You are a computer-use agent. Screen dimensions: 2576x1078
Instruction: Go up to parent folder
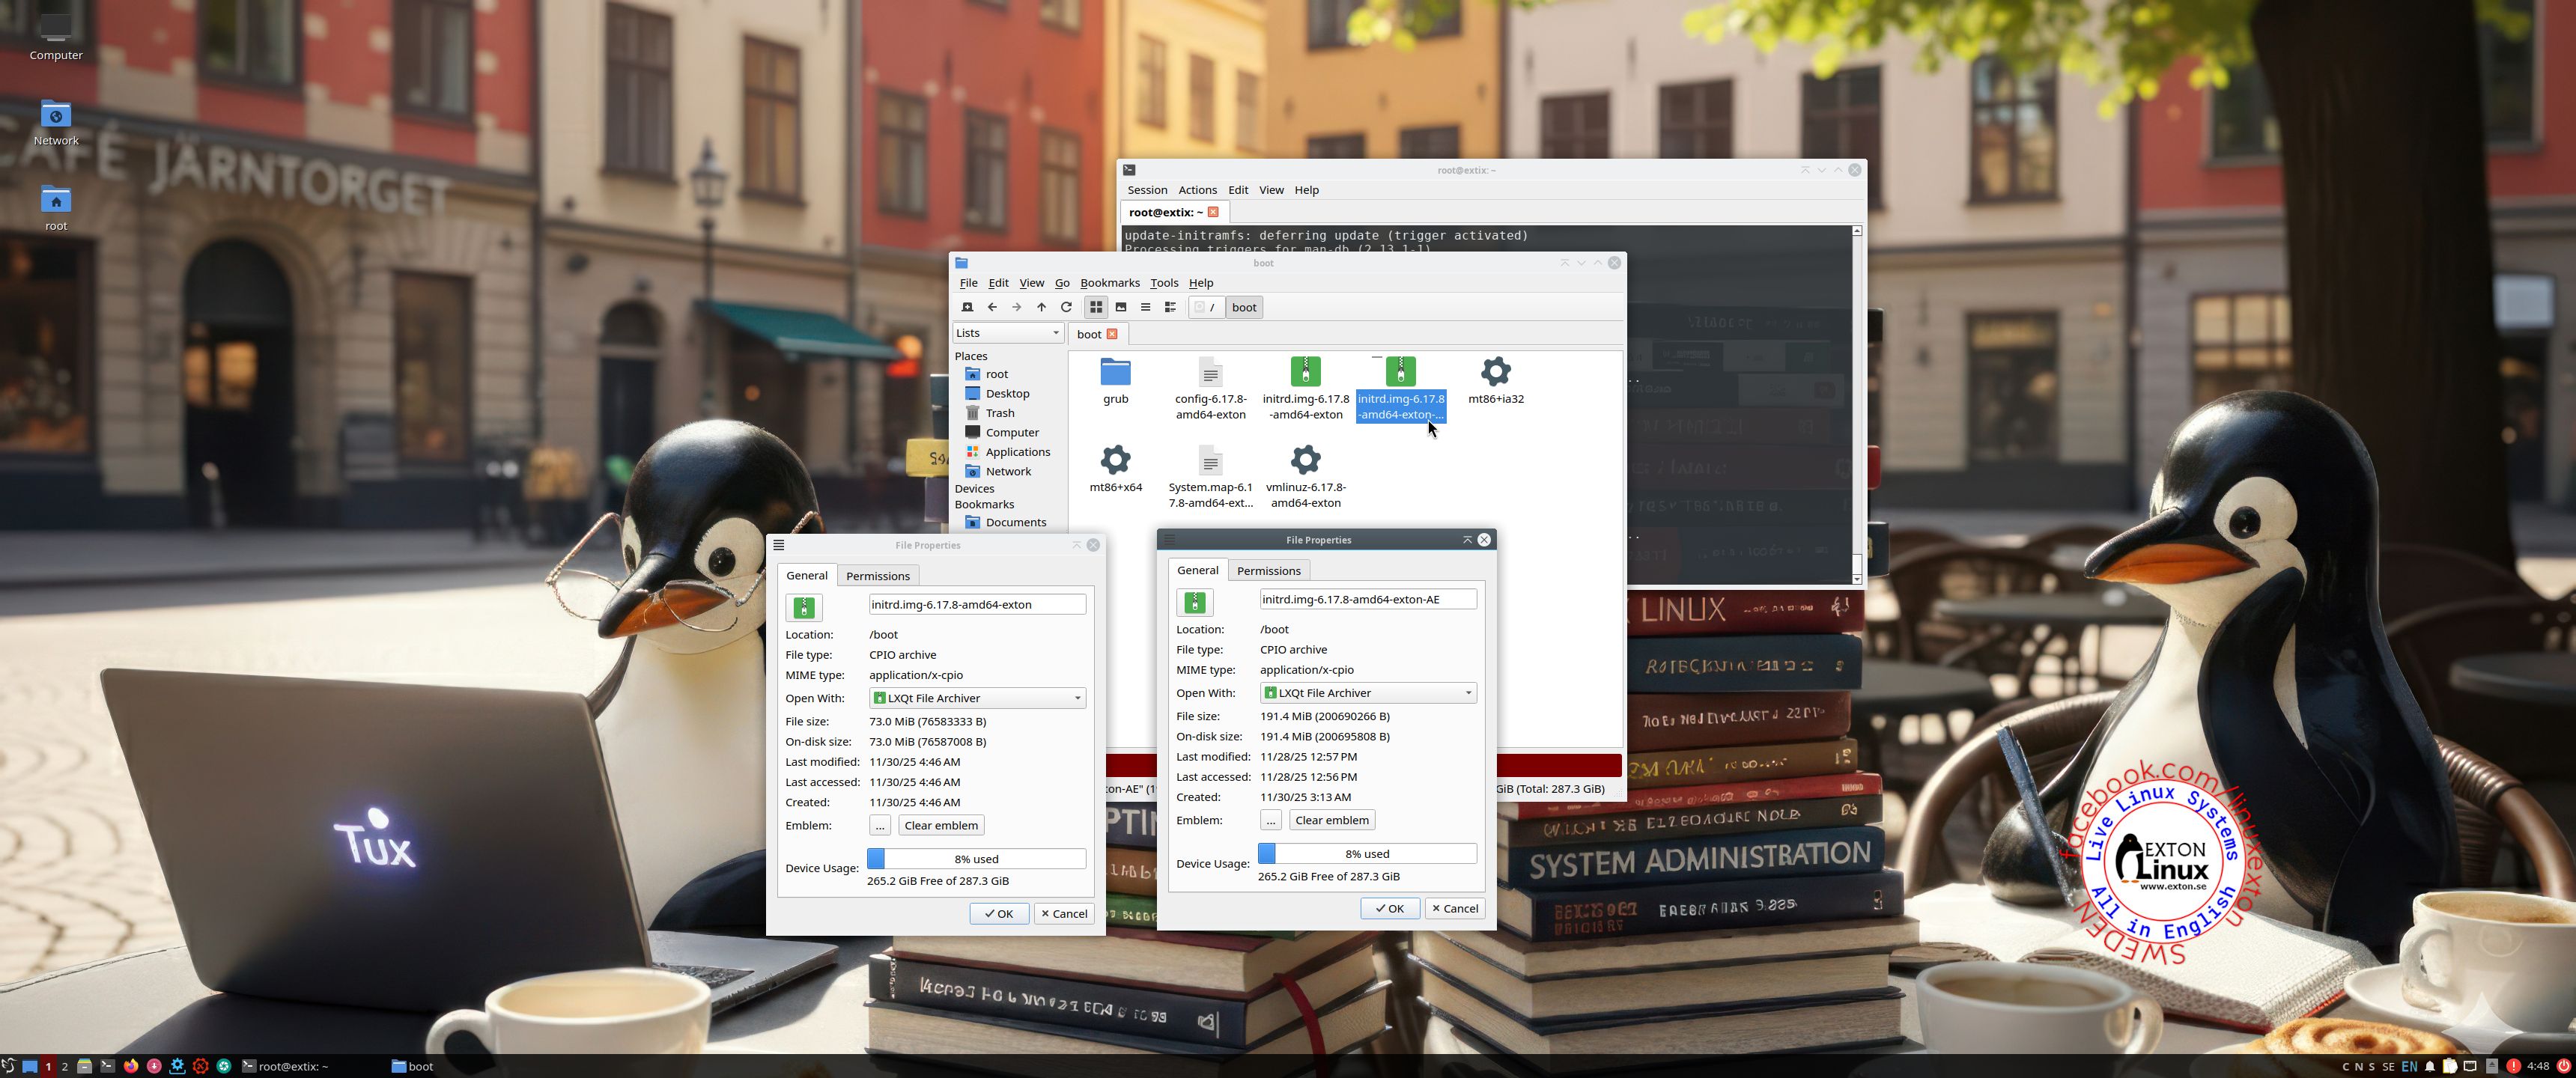[x=1041, y=307]
